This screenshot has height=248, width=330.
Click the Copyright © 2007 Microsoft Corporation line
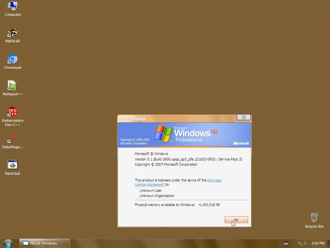[x=166, y=164]
